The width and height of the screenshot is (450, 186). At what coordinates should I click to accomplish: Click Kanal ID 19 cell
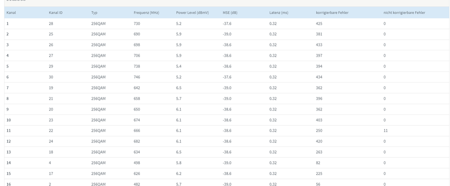tap(51, 88)
